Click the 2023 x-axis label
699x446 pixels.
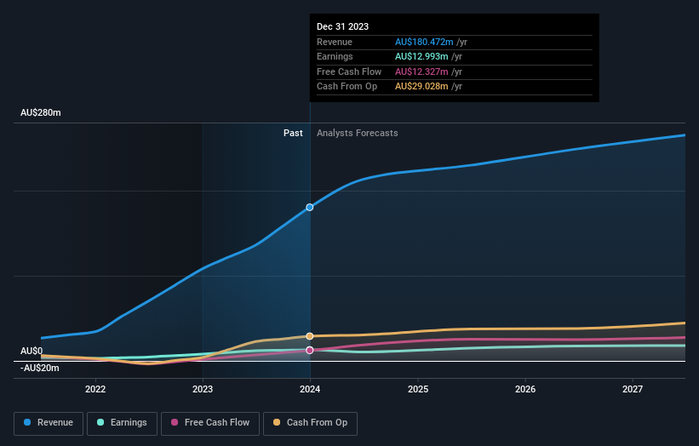pos(203,389)
